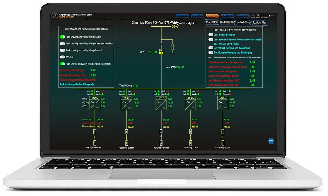This screenshot has height=196, width=328.
Task: Open the Topology Map view
Action: click(x=259, y=22)
